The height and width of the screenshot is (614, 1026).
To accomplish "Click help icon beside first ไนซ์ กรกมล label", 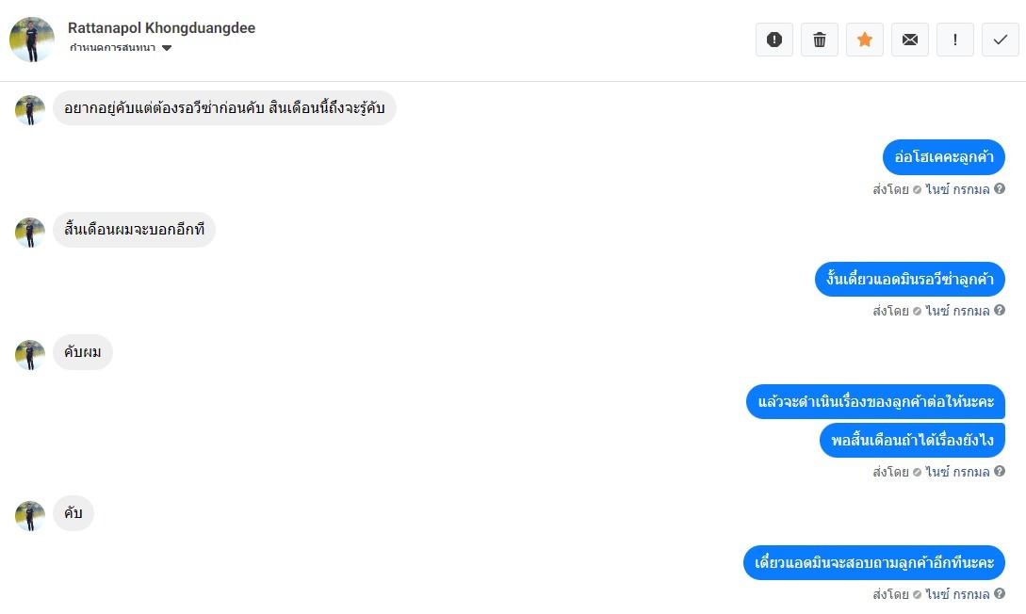I will click(x=1000, y=189).
